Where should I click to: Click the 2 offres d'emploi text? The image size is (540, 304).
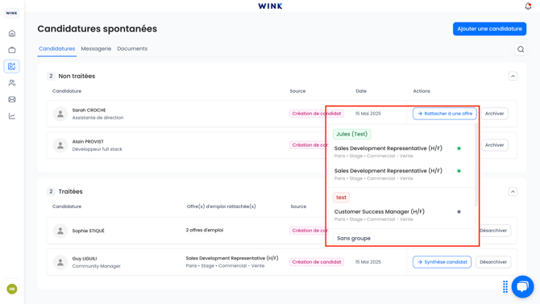(205, 231)
